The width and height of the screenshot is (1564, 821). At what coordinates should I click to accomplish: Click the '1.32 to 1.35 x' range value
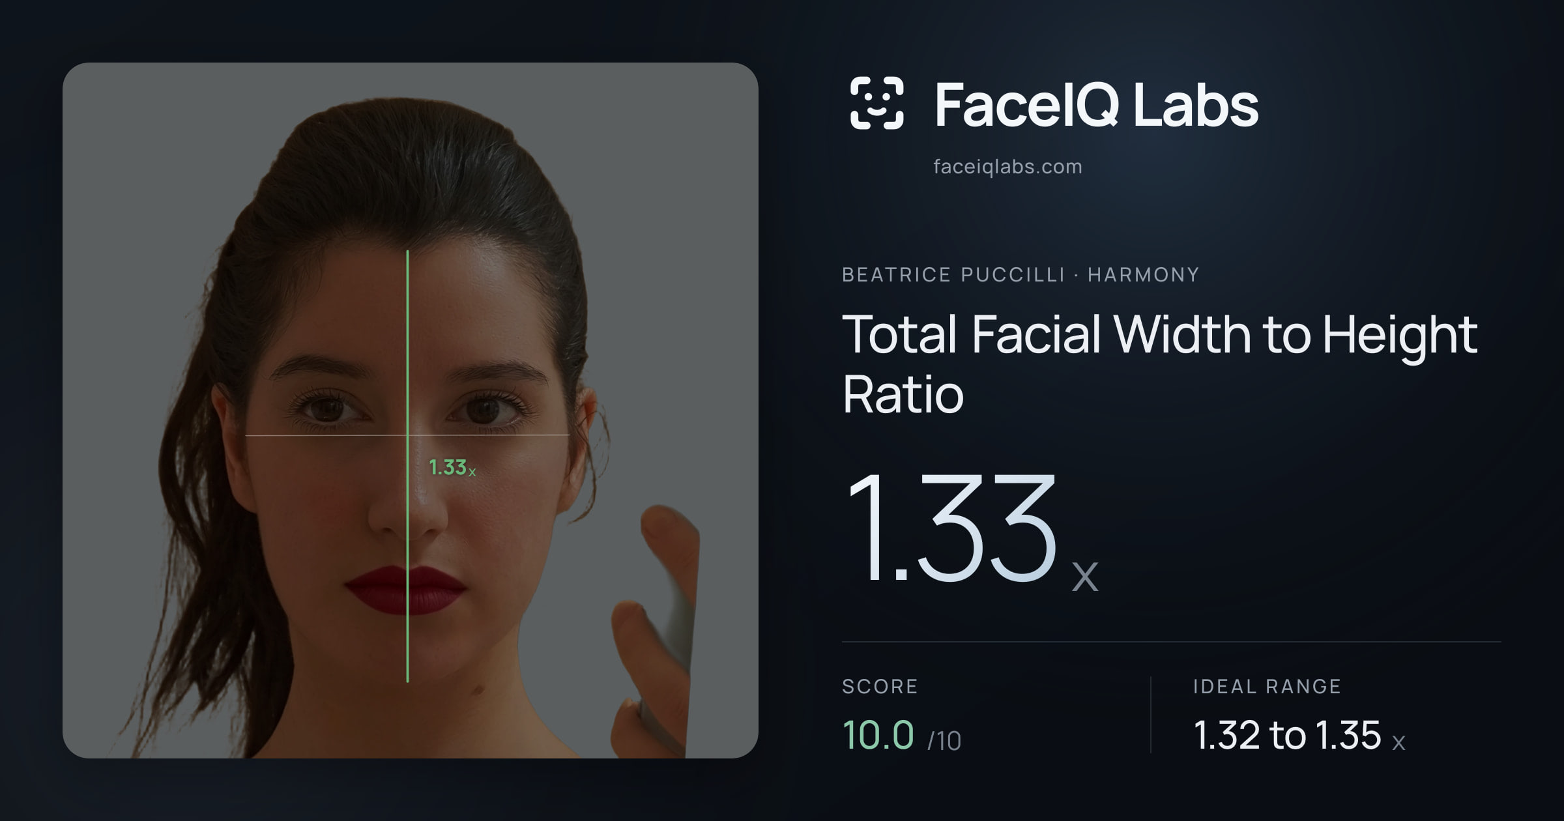point(1299,735)
